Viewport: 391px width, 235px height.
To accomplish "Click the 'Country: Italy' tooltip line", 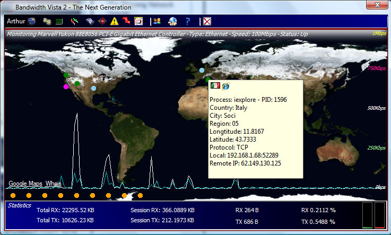I will pos(229,108).
